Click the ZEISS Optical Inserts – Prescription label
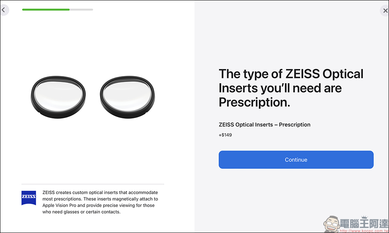Image resolution: width=389 pixels, height=233 pixels. pyautogui.click(x=265, y=125)
